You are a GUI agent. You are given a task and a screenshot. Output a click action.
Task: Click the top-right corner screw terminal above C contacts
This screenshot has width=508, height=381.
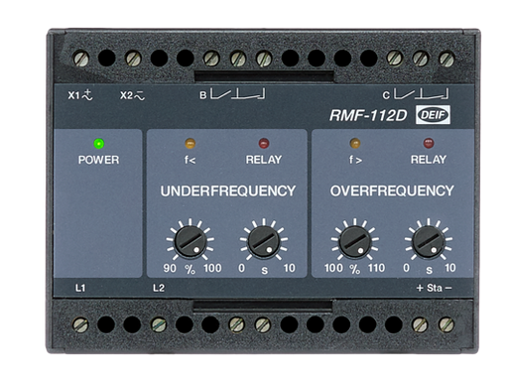(x=446, y=59)
